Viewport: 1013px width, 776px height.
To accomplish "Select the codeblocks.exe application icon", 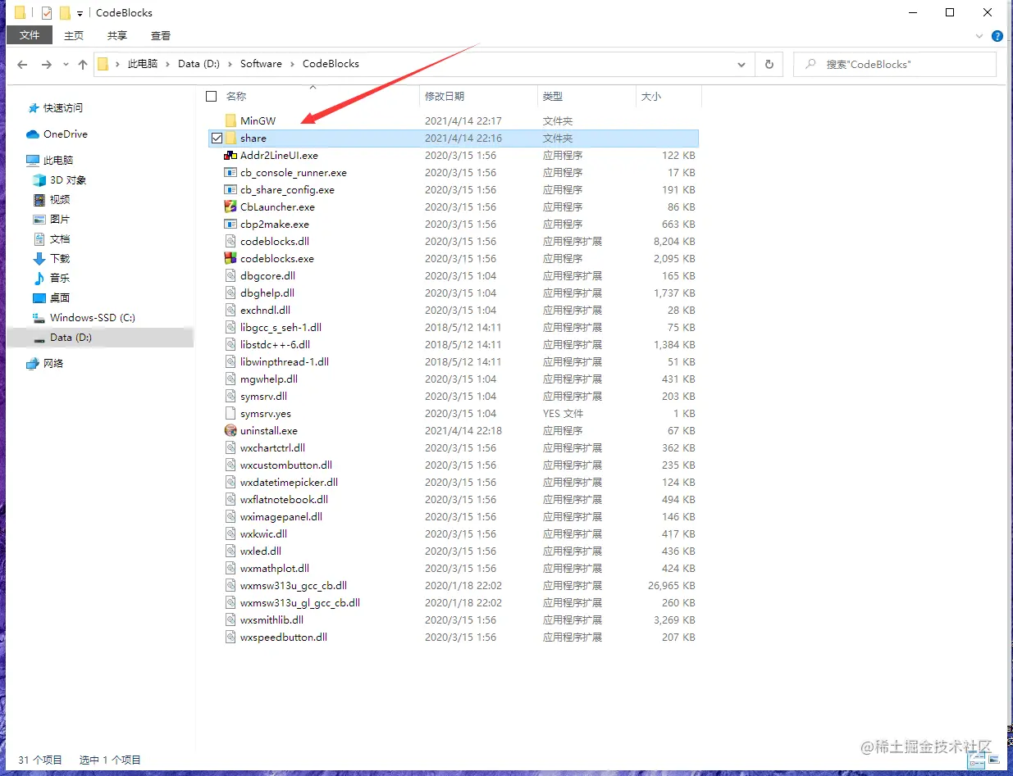I will [x=230, y=258].
